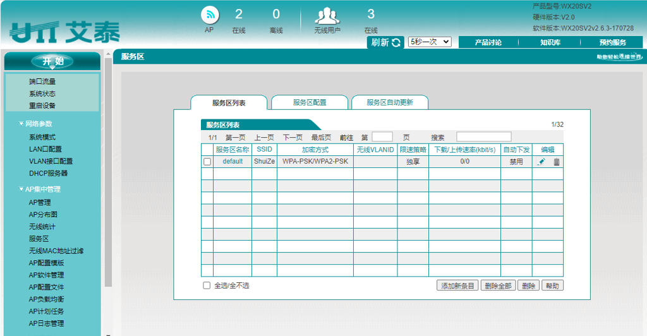Delete default service zone via trash icon
647x336 pixels.
557,162
